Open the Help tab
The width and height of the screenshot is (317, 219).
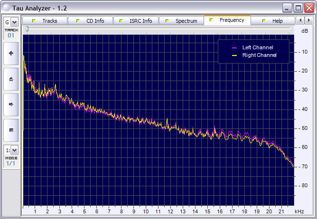[272, 21]
